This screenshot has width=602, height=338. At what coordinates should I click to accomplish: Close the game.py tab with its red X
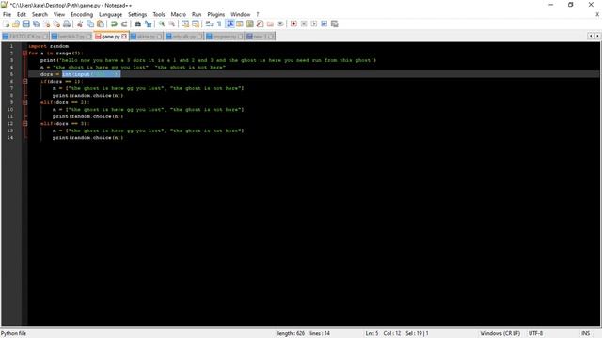pos(124,36)
